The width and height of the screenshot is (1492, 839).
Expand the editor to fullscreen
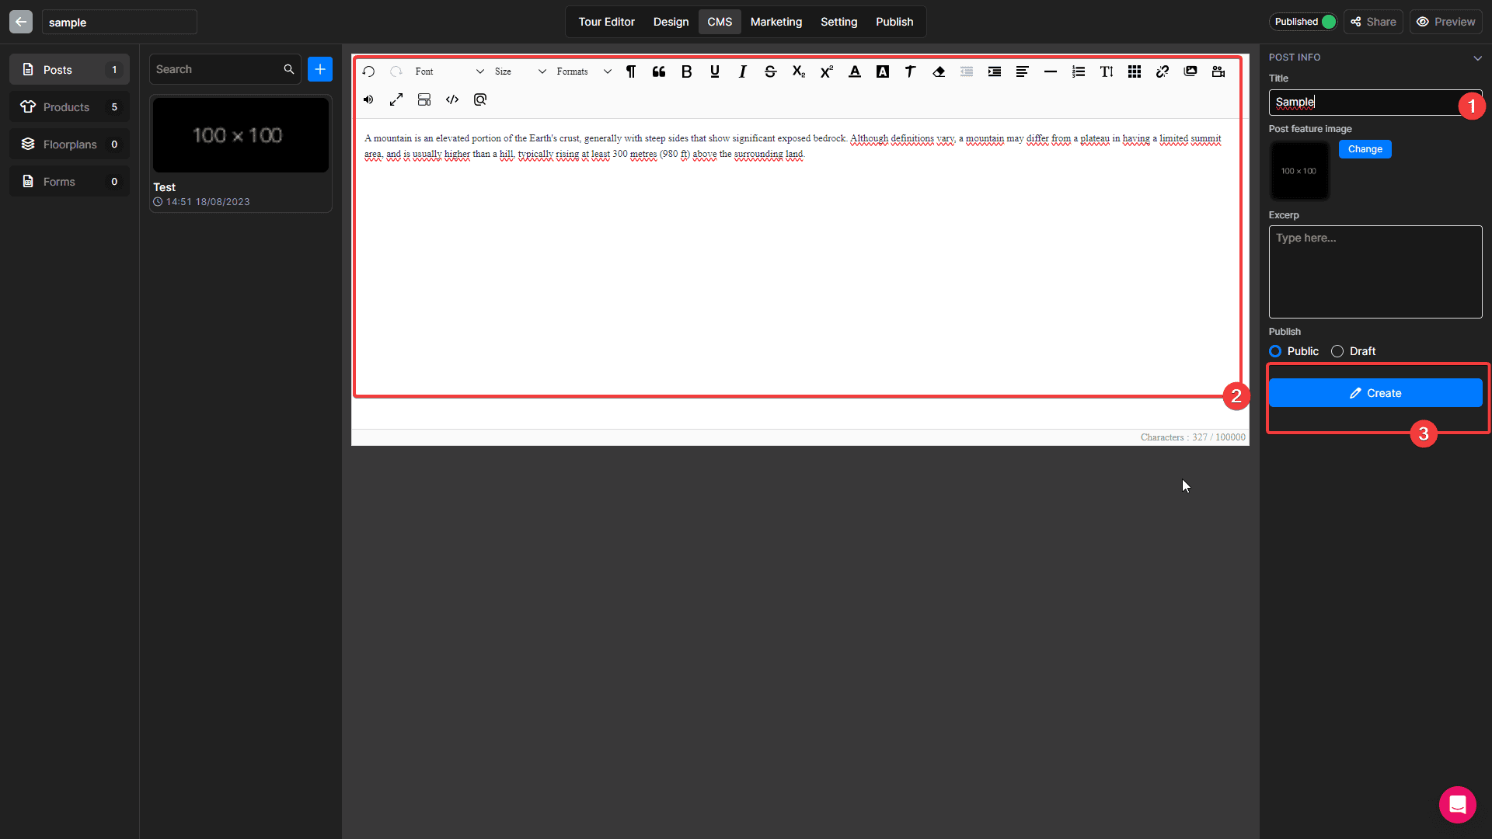click(396, 99)
